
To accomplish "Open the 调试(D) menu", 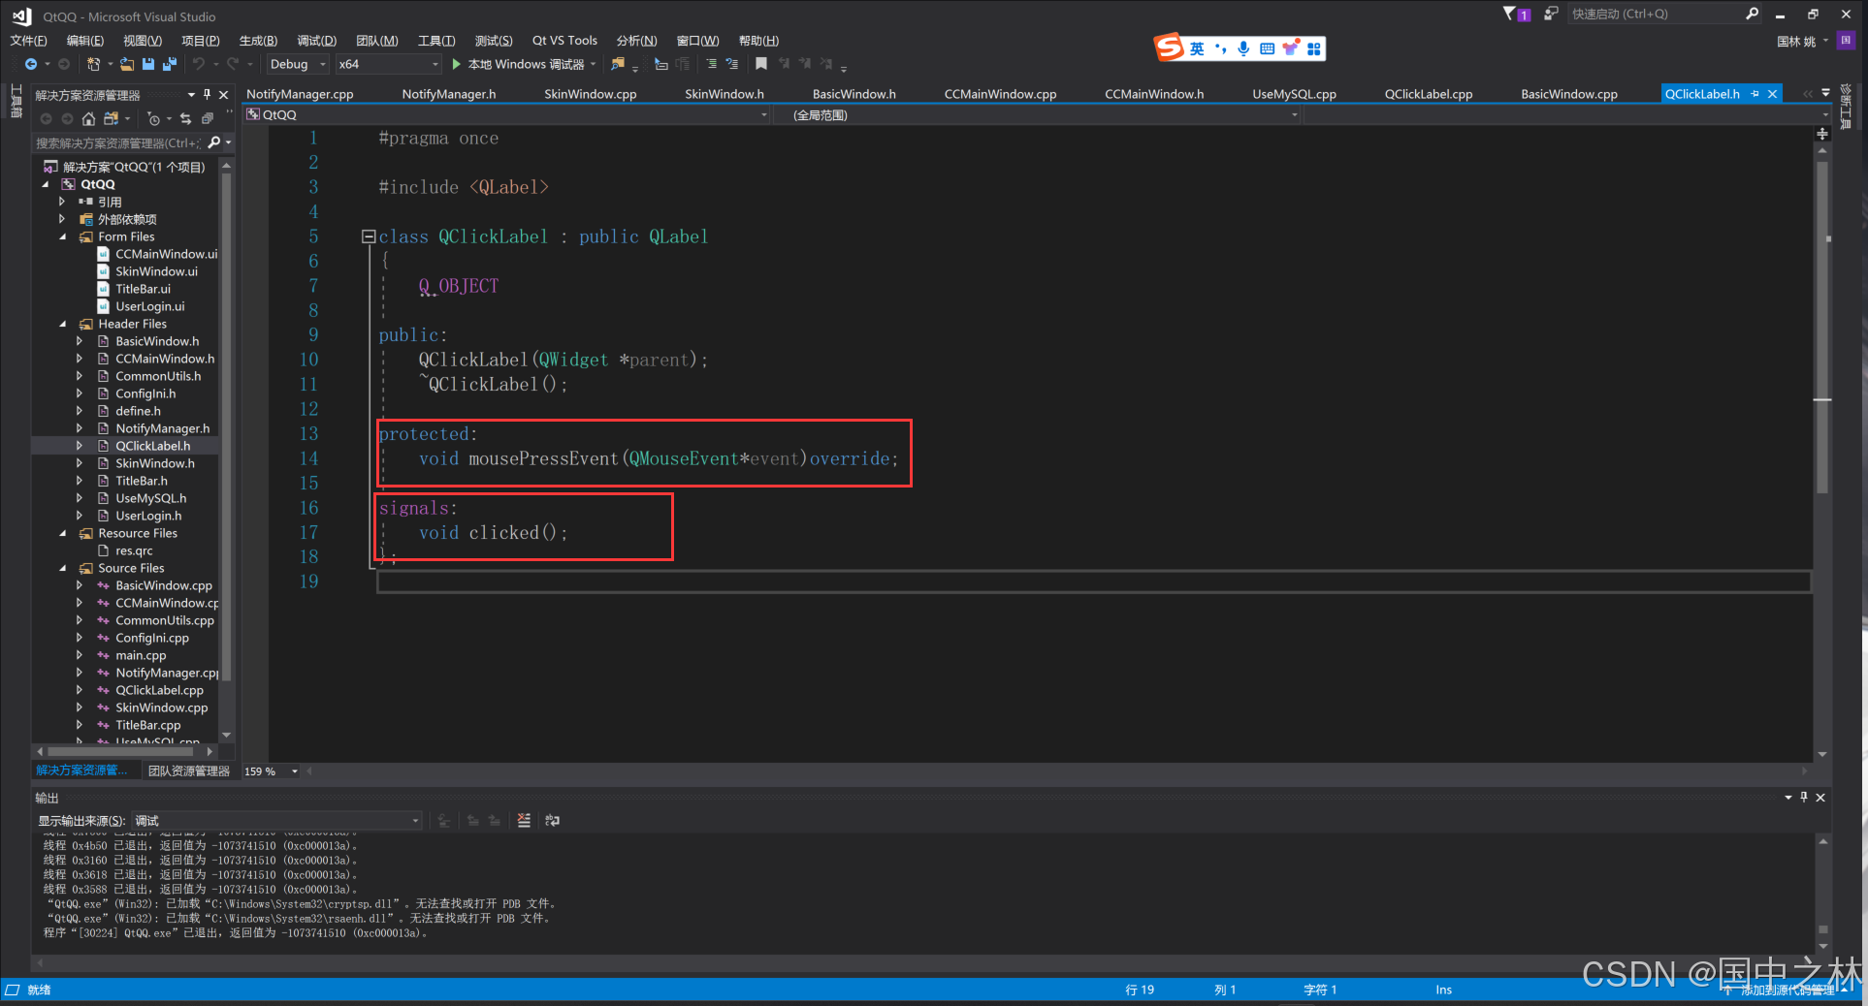I will tap(317, 40).
